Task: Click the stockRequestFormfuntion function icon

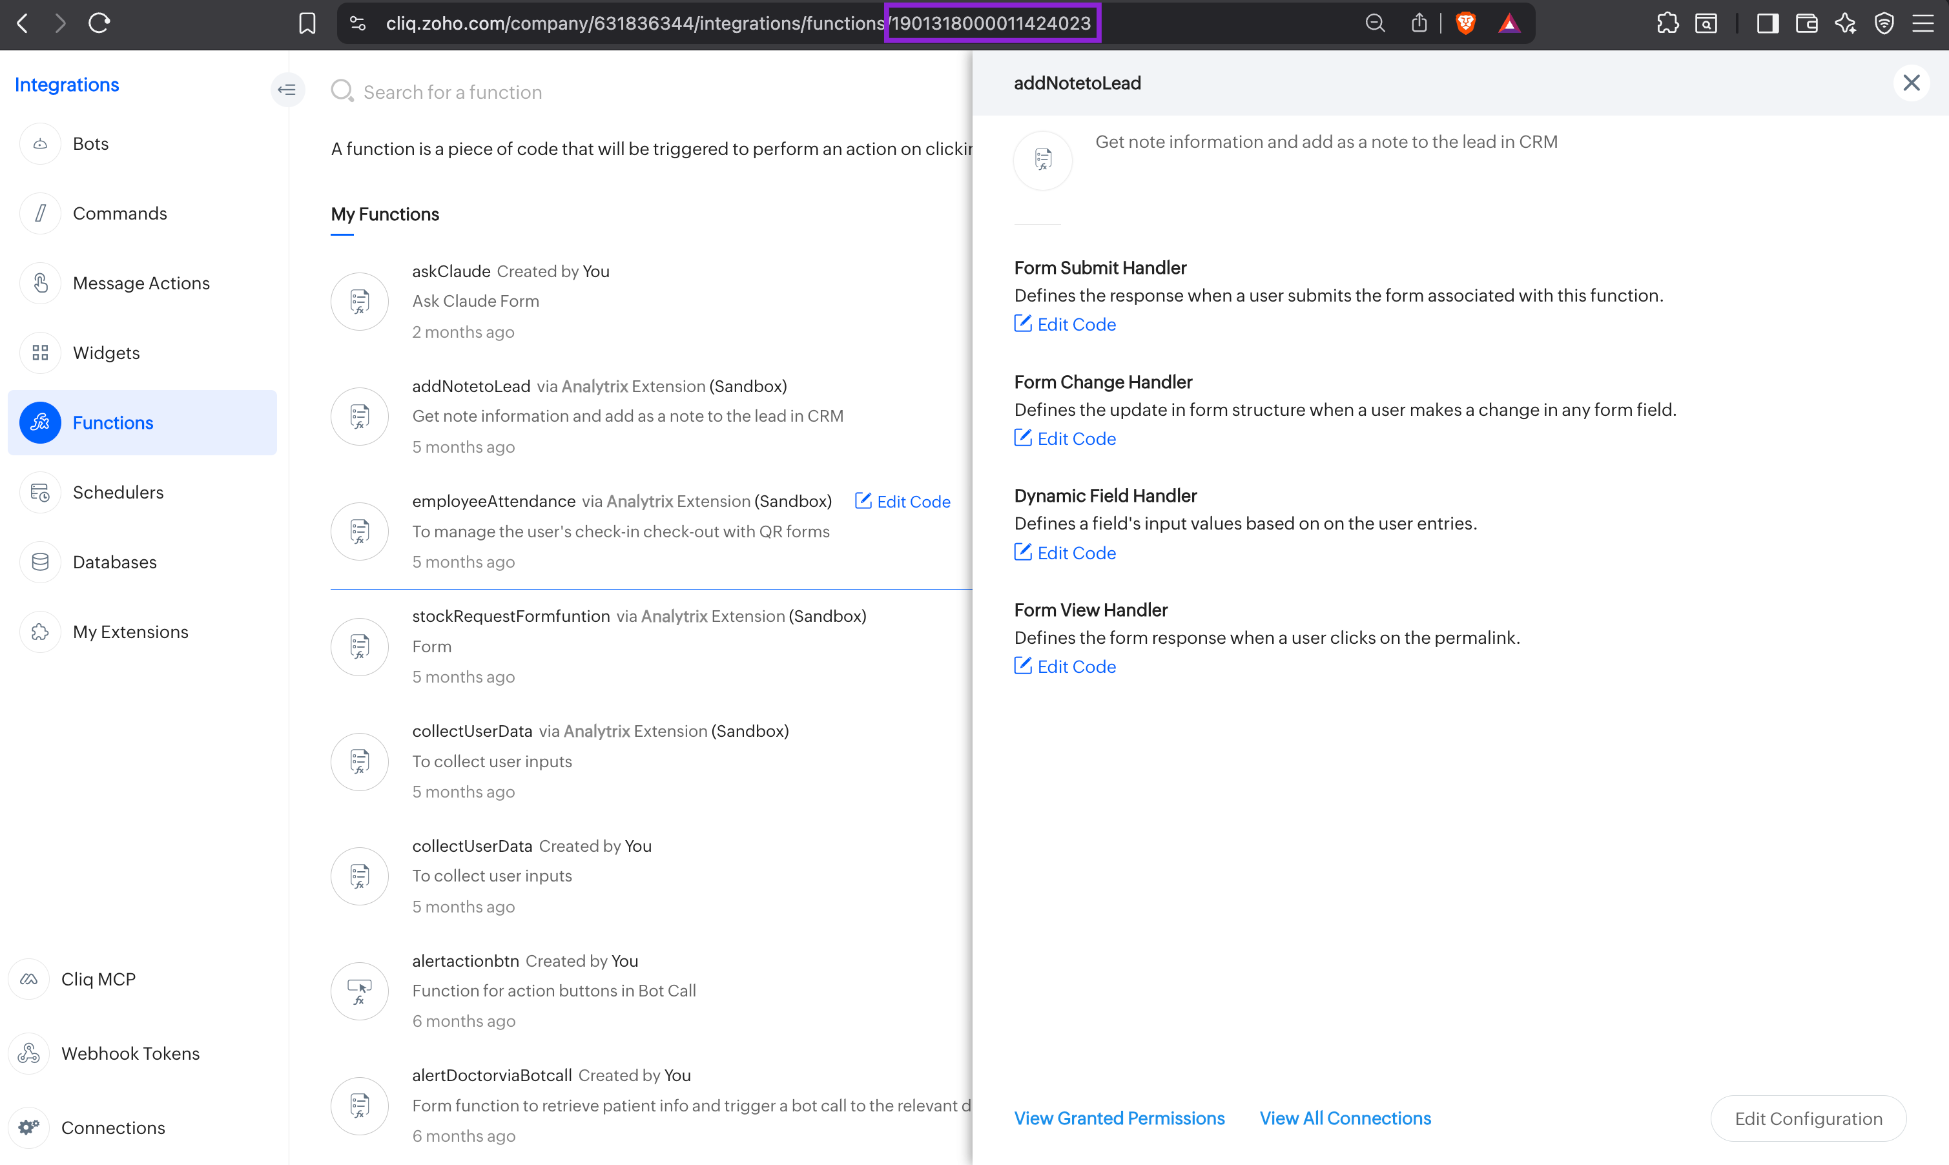Action: [x=360, y=646]
